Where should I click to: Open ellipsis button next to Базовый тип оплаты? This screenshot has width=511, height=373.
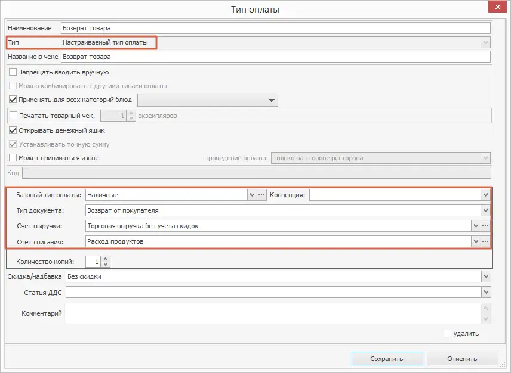pyautogui.click(x=261, y=195)
